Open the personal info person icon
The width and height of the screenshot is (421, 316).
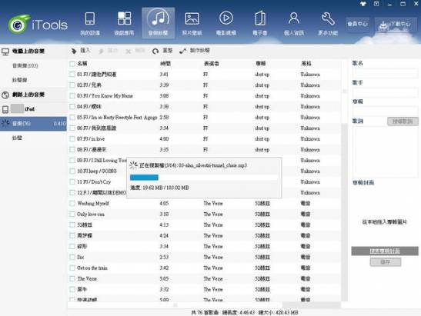294,18
